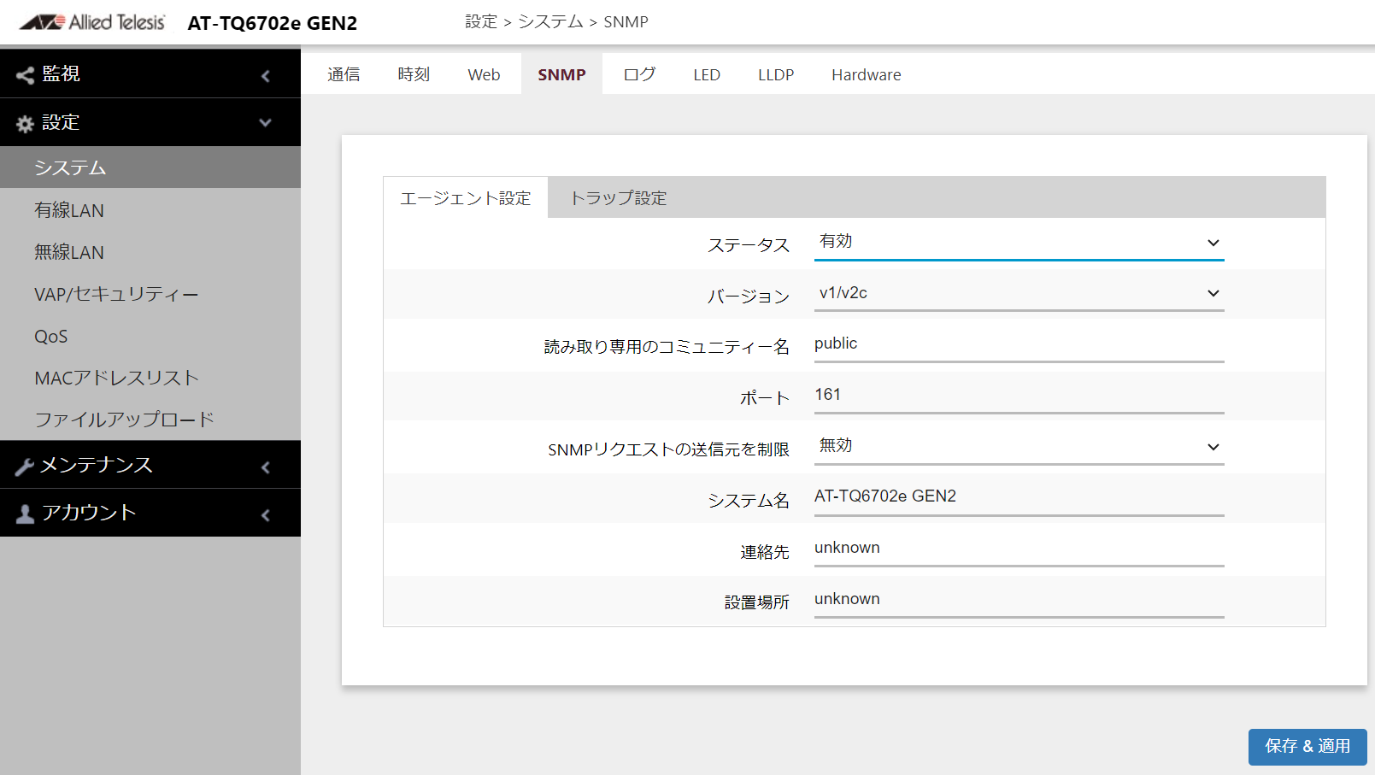Click the 読み取り専用のコミュニティー名 field
The image size is (1375, 775).
1019,344
